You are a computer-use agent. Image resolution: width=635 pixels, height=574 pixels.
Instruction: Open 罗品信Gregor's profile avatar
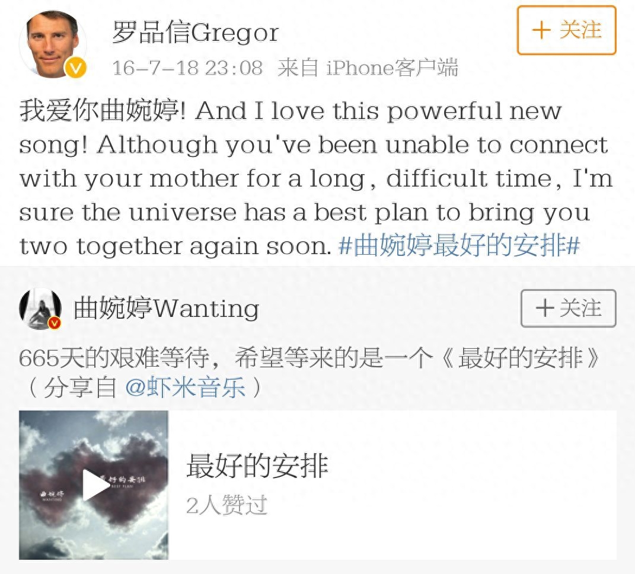[x=53, y=44]
